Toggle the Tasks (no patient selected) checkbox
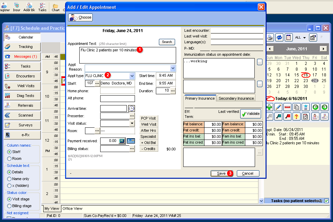The image size is (333, 222). tap(326, 201)
